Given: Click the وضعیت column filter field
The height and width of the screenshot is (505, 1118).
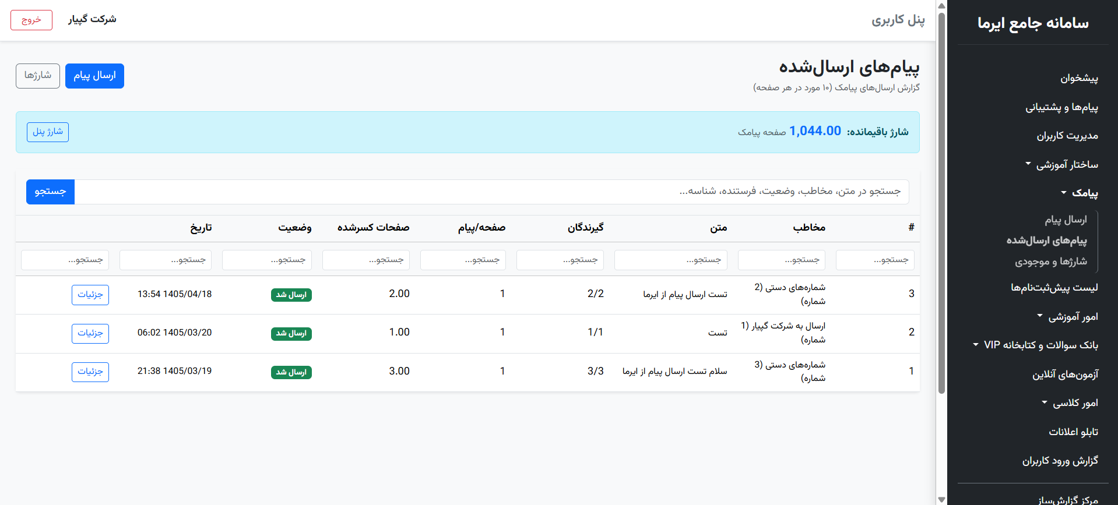Looking at the screenshot, I should [x=267, y=260].
